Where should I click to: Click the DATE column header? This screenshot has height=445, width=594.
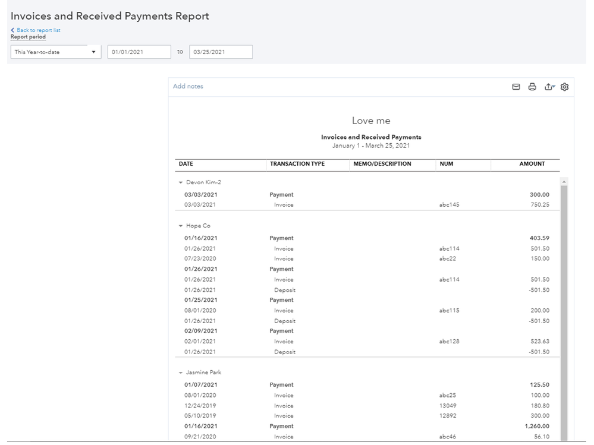coord(185,164)
